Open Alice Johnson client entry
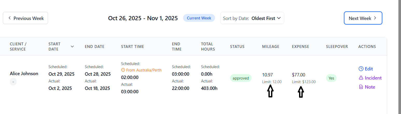 [24, 74]
